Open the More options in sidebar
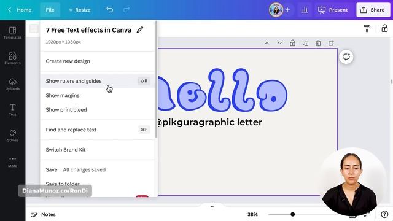 12,162
